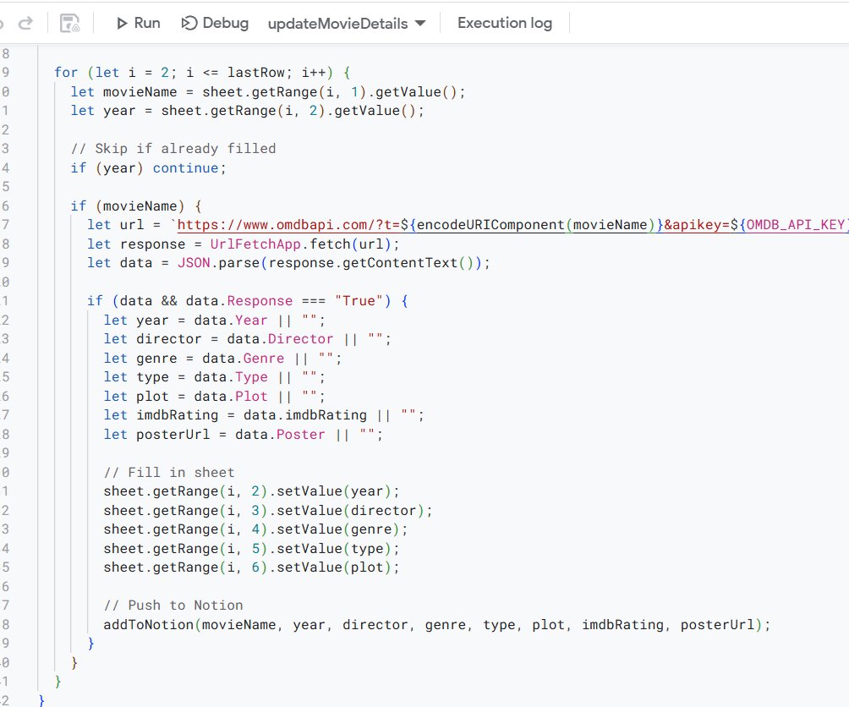Click the string "True" in the if condition
The image size is (849, 707).
(359, 301)
